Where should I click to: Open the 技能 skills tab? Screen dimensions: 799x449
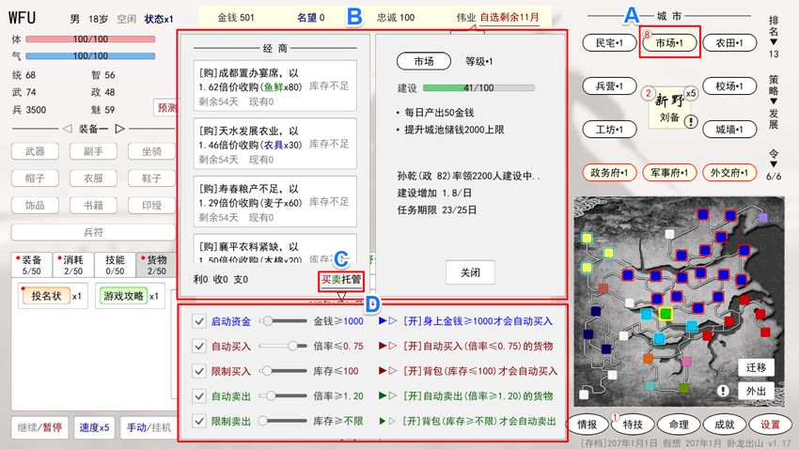[115, 264]
